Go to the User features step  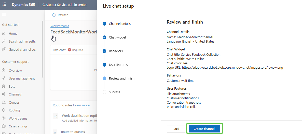(x=118, y=65)
